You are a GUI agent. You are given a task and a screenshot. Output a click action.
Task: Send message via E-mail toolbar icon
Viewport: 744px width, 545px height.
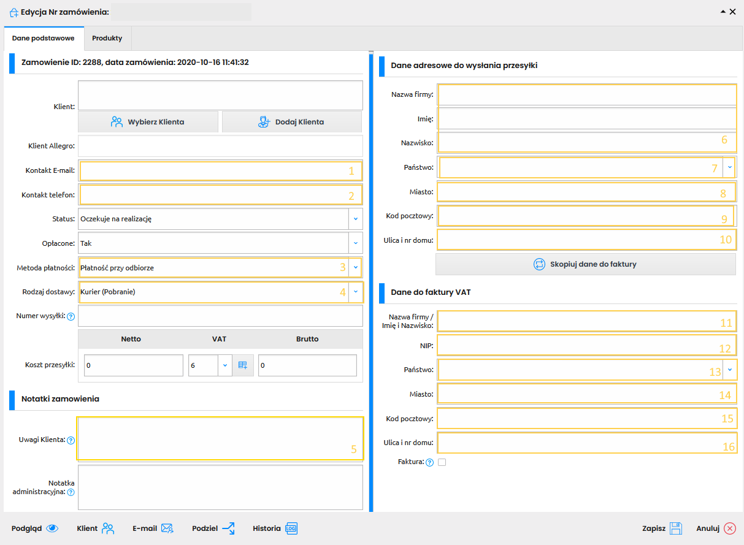pos(153,528)
